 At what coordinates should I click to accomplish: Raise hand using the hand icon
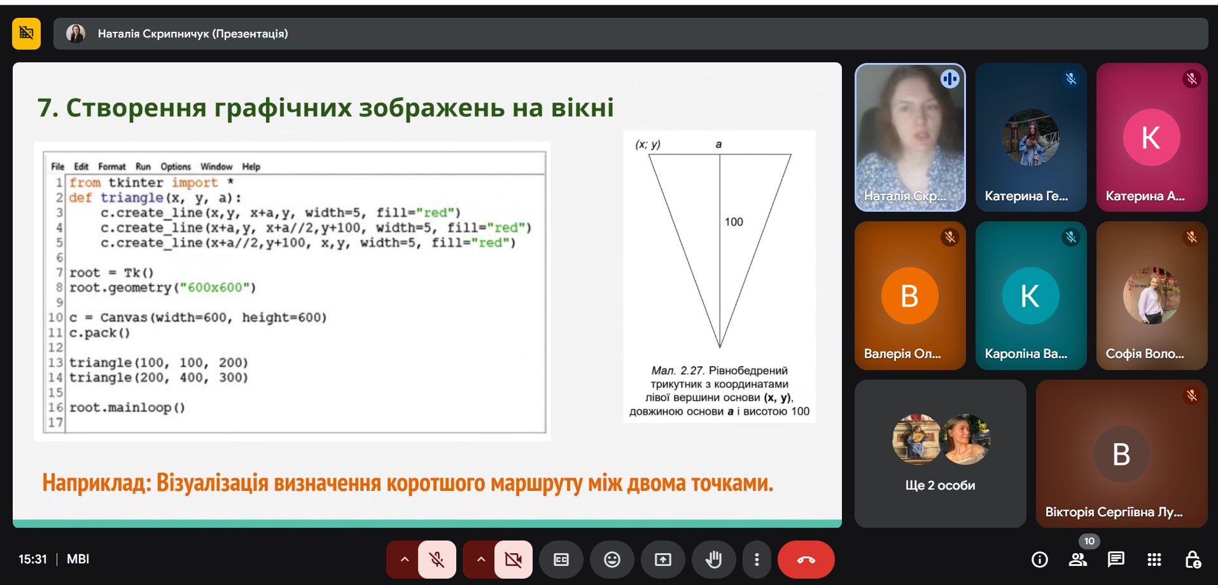pyautogui.click(x=714, y=560)
